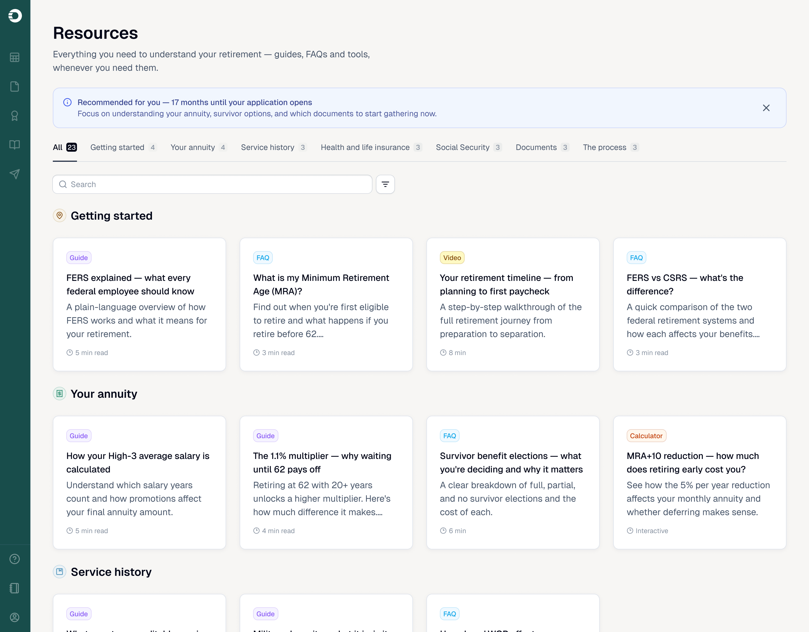Open Survivor benefit elections FAQ card
The width and height of the screenshot is (809, 632).
pyautogui.click(x=513, y=483)
